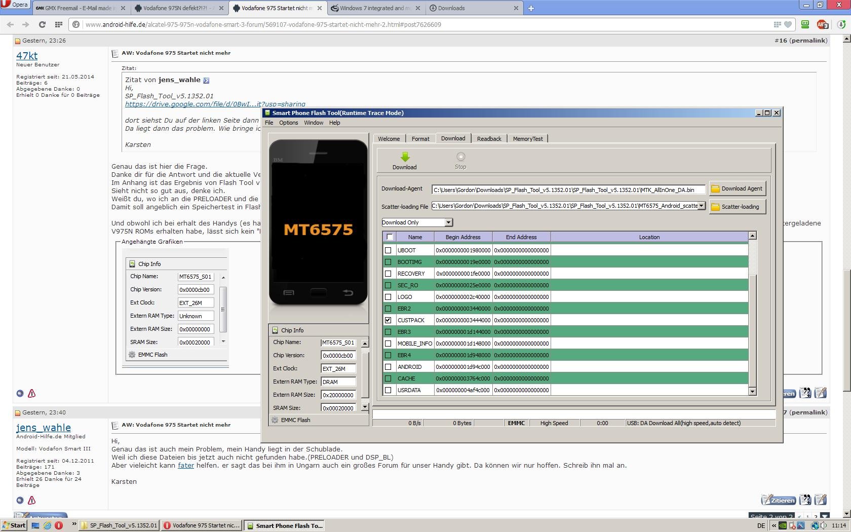The height and width of the screenshot is (532, 851).
Task: Open the Google Drive link in quote
Action: point(215,104)
